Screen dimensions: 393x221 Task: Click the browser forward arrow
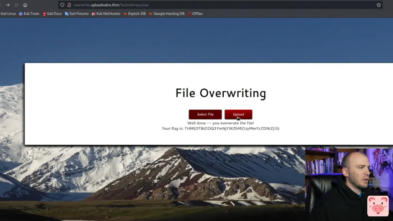tap(8, 5)
